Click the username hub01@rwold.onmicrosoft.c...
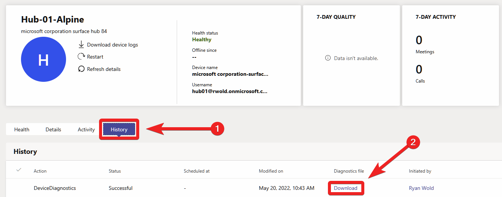The width and height of the screenshot is (502, 197). [x=230, y=91]
